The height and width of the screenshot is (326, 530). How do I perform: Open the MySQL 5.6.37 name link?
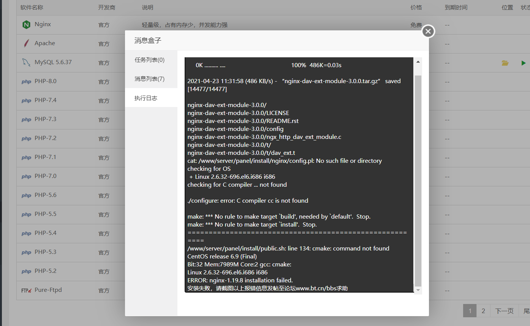[x=53, y=62]
